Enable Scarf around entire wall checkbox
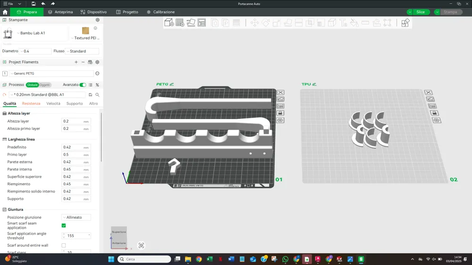 [64, 246]
